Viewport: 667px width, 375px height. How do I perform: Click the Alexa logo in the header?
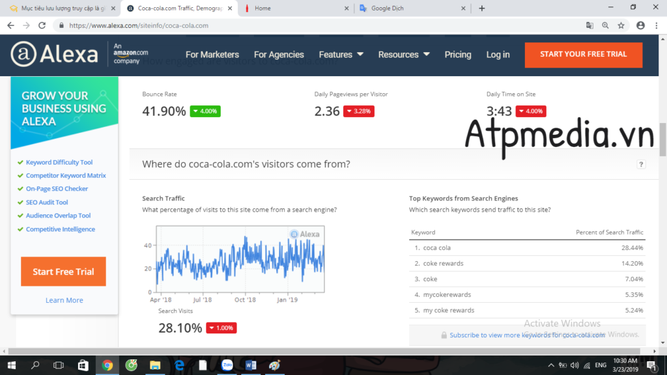point(54,54)
